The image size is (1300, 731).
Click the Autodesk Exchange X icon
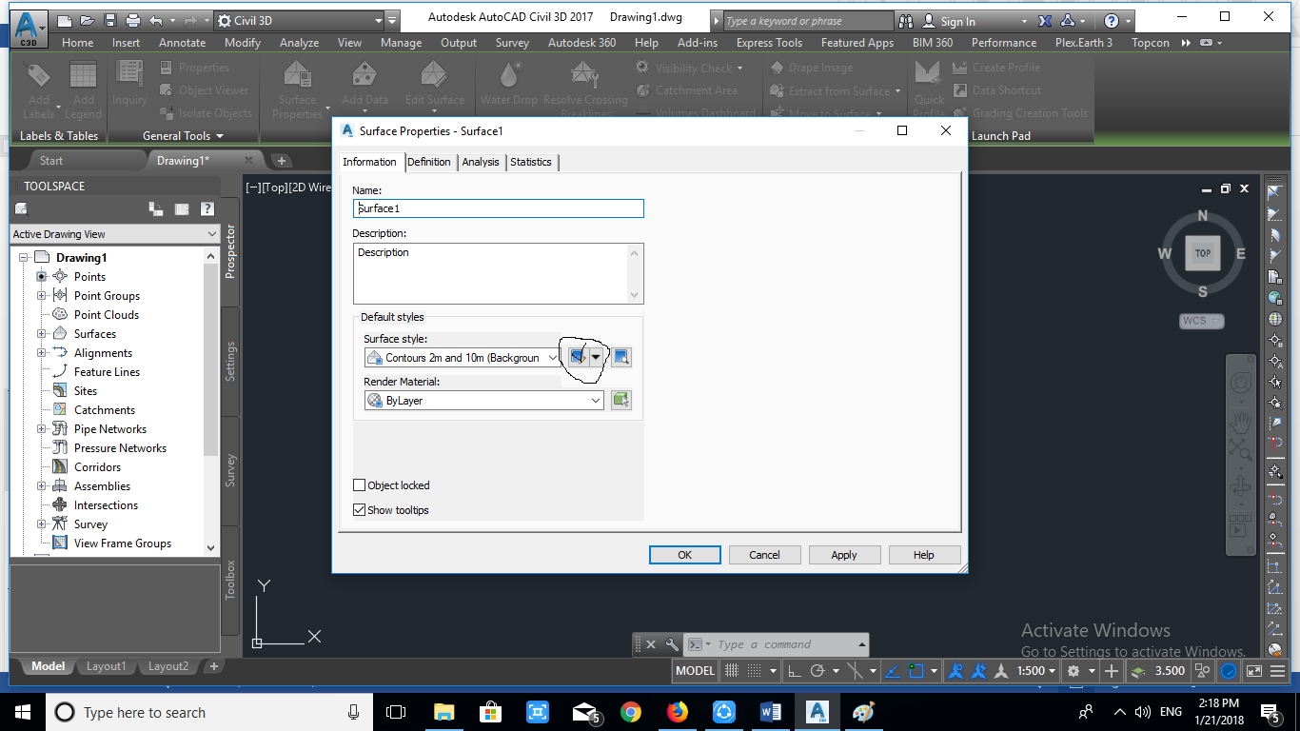[x=1045, y=21]
